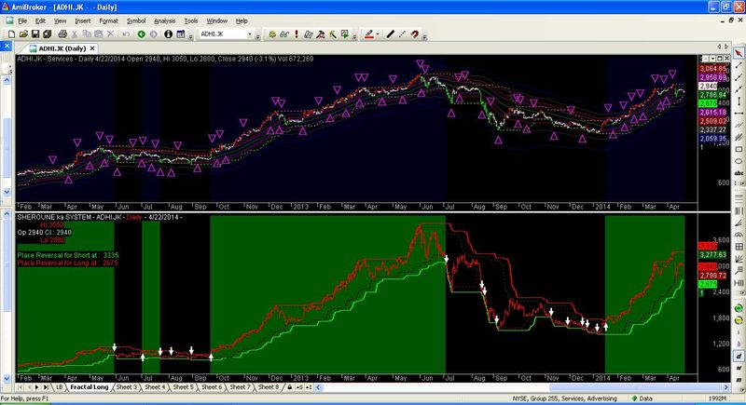The height and width of the screenshot is (405, 746).
Task: Click the Cut scissors icon
Action: point(75,34)
